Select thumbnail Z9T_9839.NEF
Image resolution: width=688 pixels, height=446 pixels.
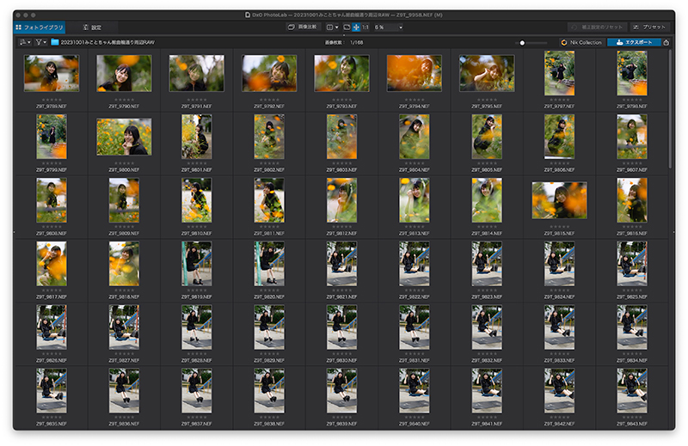[341, 391]
